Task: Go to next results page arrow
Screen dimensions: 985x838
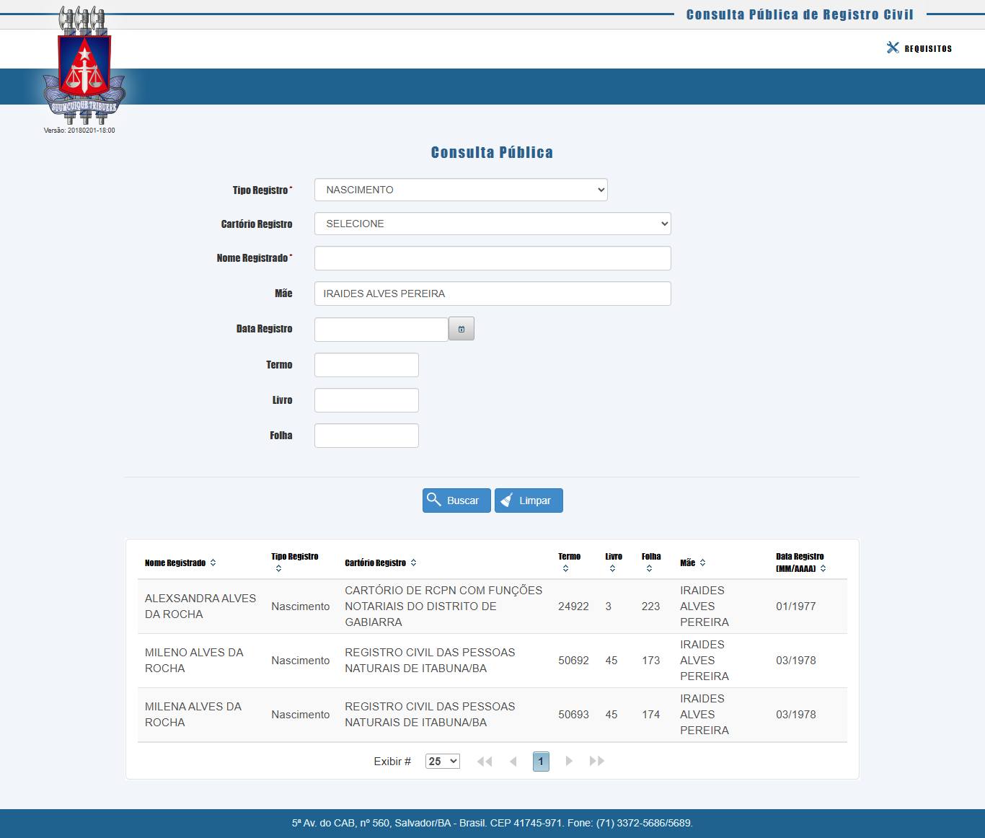Action: [x=569, y=761]
